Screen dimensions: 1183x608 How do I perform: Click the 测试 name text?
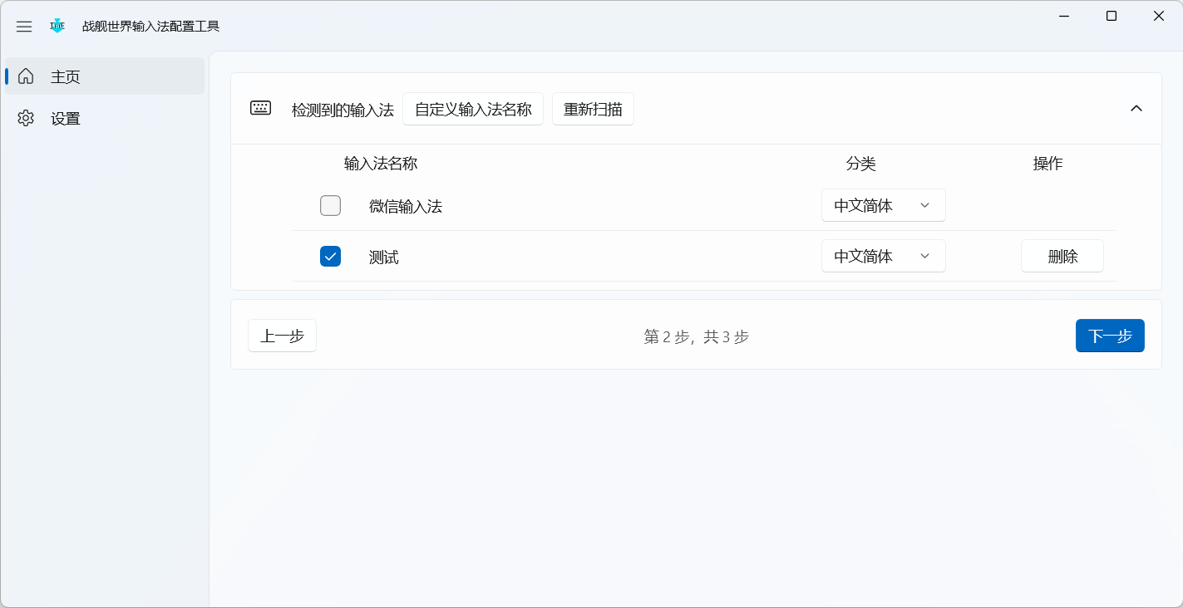384,257
